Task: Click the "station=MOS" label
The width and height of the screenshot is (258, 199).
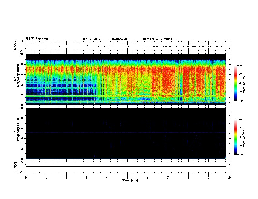Action: tap(121, 39)
